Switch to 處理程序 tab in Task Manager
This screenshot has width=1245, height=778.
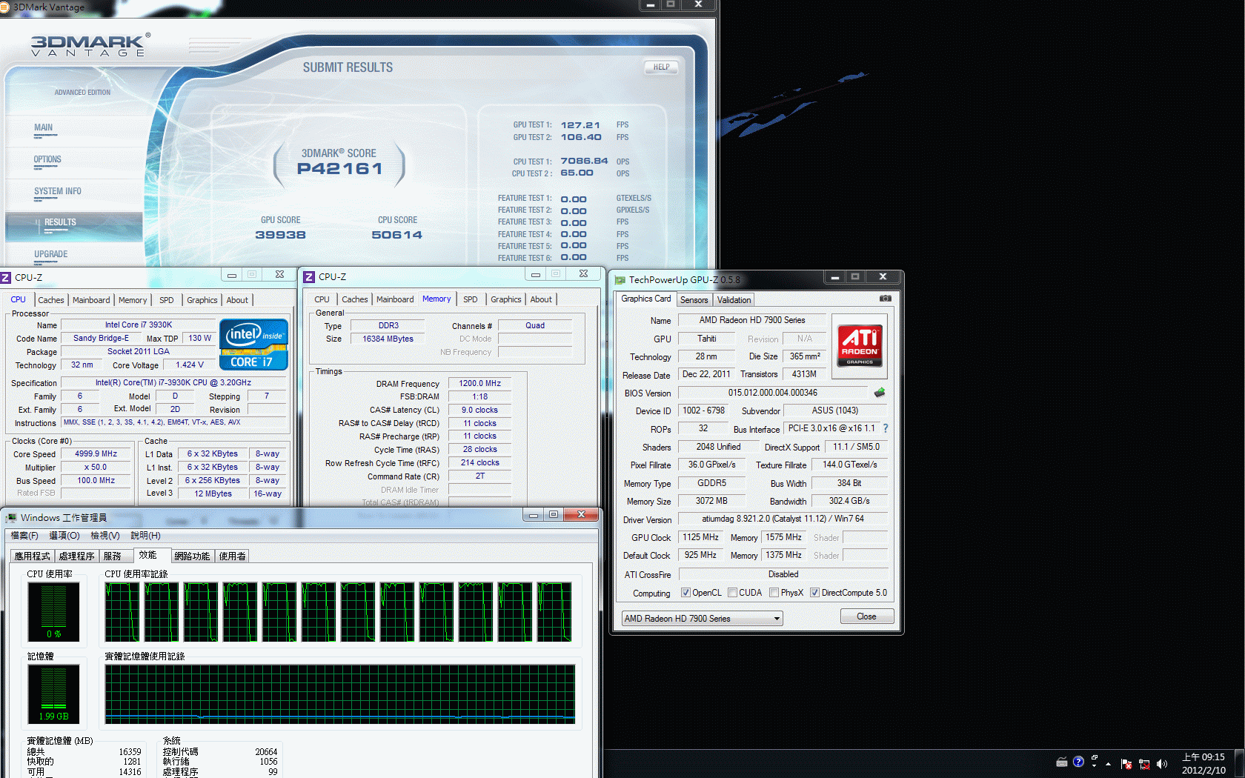pos(76,556)
